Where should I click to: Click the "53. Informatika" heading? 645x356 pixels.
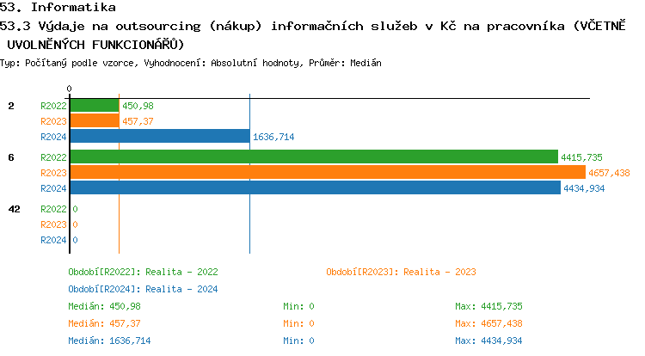[x=58, y=8]
